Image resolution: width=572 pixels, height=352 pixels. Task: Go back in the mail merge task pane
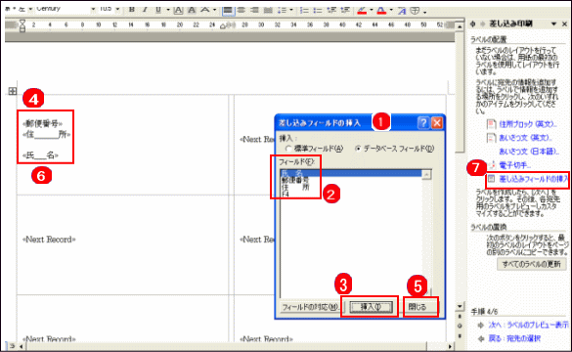tap(473, 23)
